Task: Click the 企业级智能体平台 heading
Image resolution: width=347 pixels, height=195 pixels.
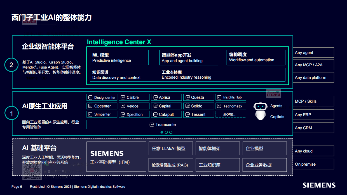Action: (48, 46)
